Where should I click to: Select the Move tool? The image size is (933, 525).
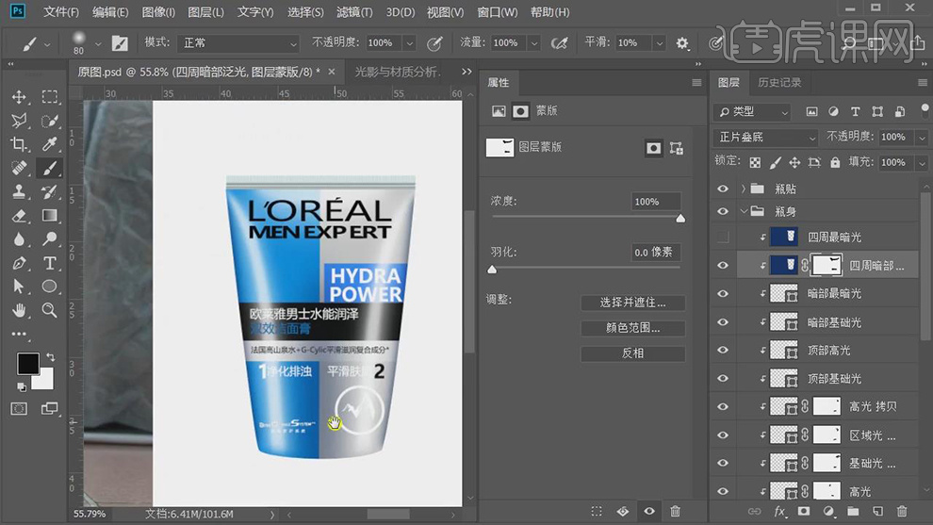(x=19, y=97)
